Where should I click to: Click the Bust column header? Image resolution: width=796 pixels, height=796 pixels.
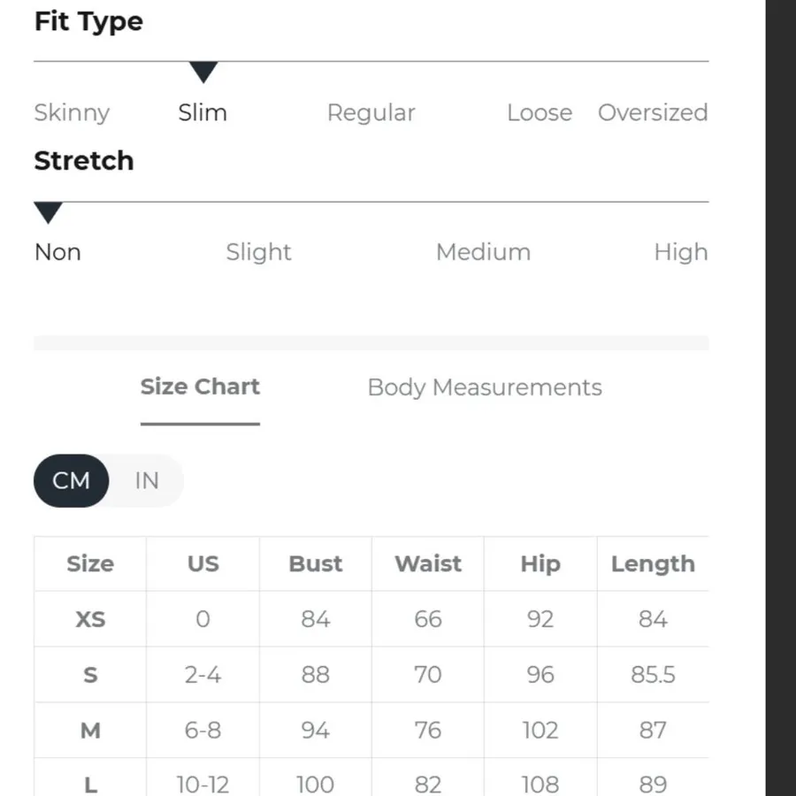[x=315, y=563]
